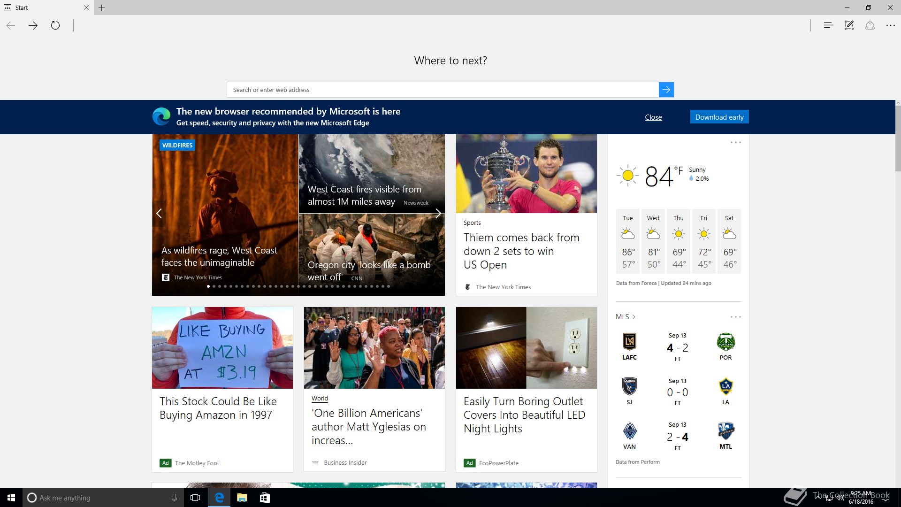Viewport: 901px width, 507px height.
Task: Open the This Stock Could Be Like Buying Amazon ad
Action: (x=218, y=408)
